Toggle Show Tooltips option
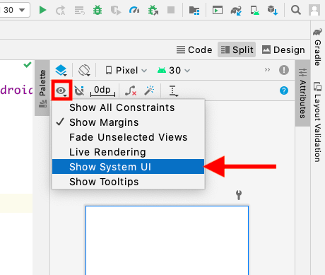 tap(128, 182)
